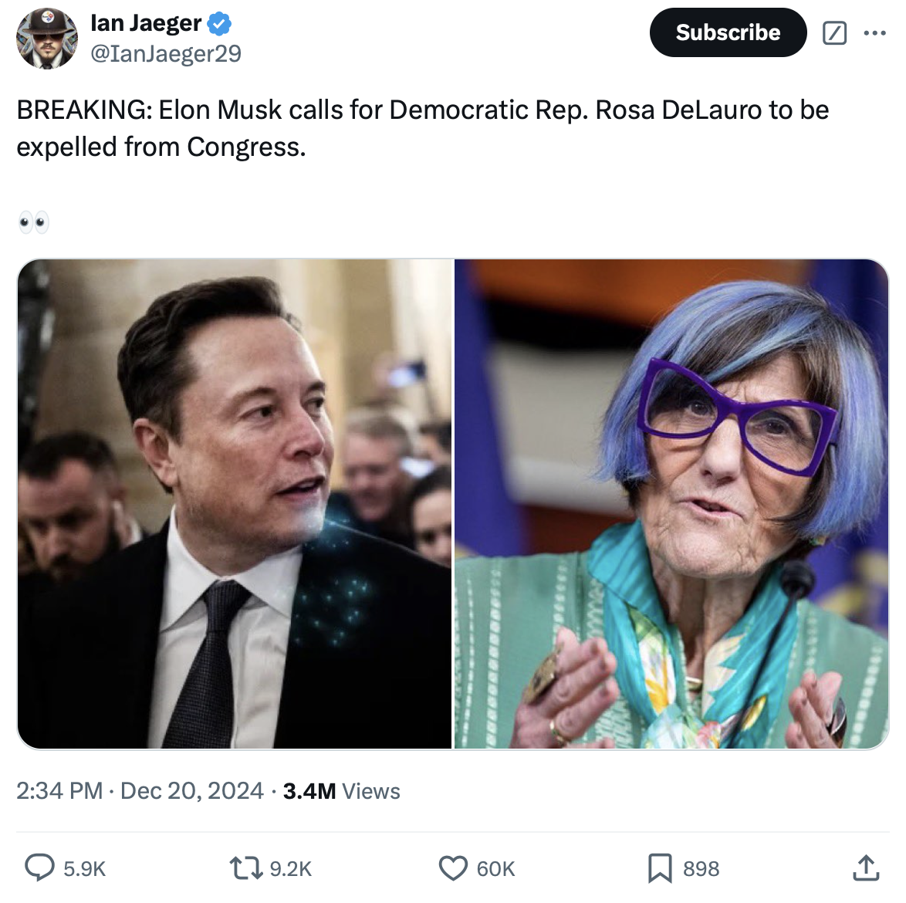The image size is (906, 903).
Task: Click the Ian Jaeger display name
Action: 145,23
